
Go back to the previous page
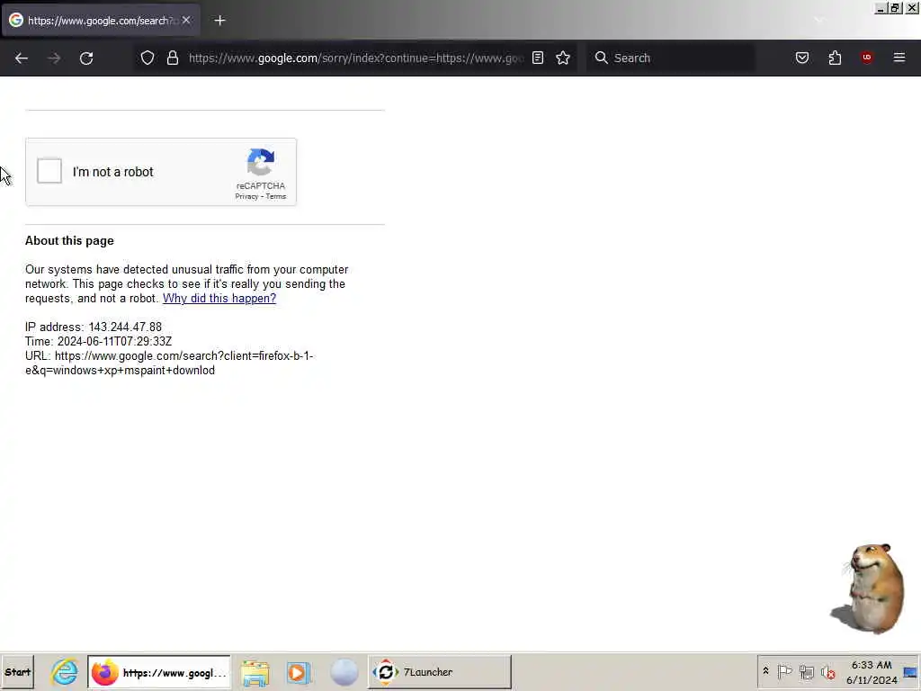(x=22, y=58)
